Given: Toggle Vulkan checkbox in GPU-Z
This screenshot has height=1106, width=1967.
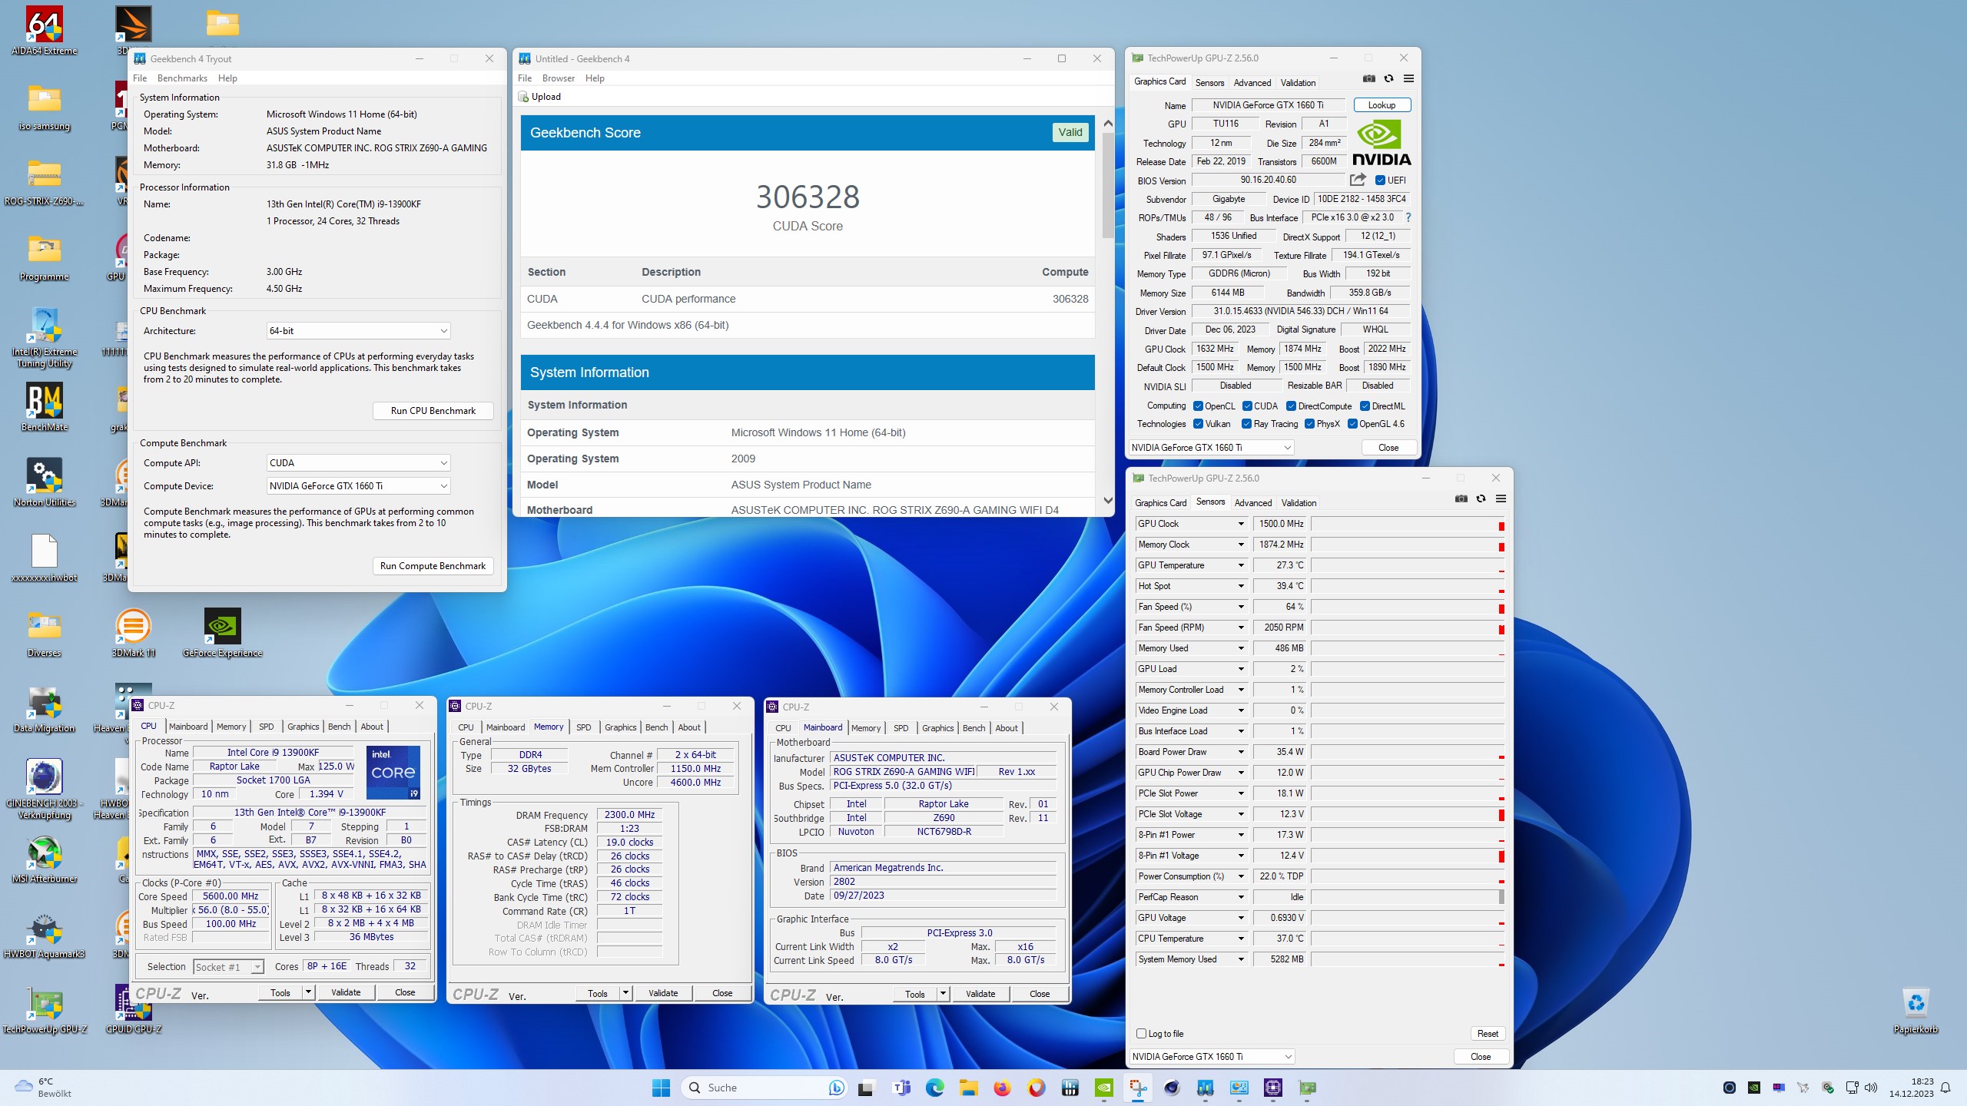Looking at the screenshot, I should [1198, 424].
